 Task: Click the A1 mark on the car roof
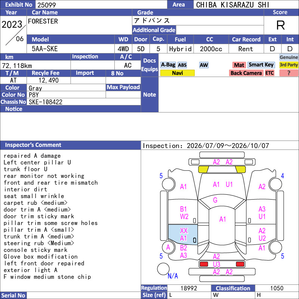[222, 219]
